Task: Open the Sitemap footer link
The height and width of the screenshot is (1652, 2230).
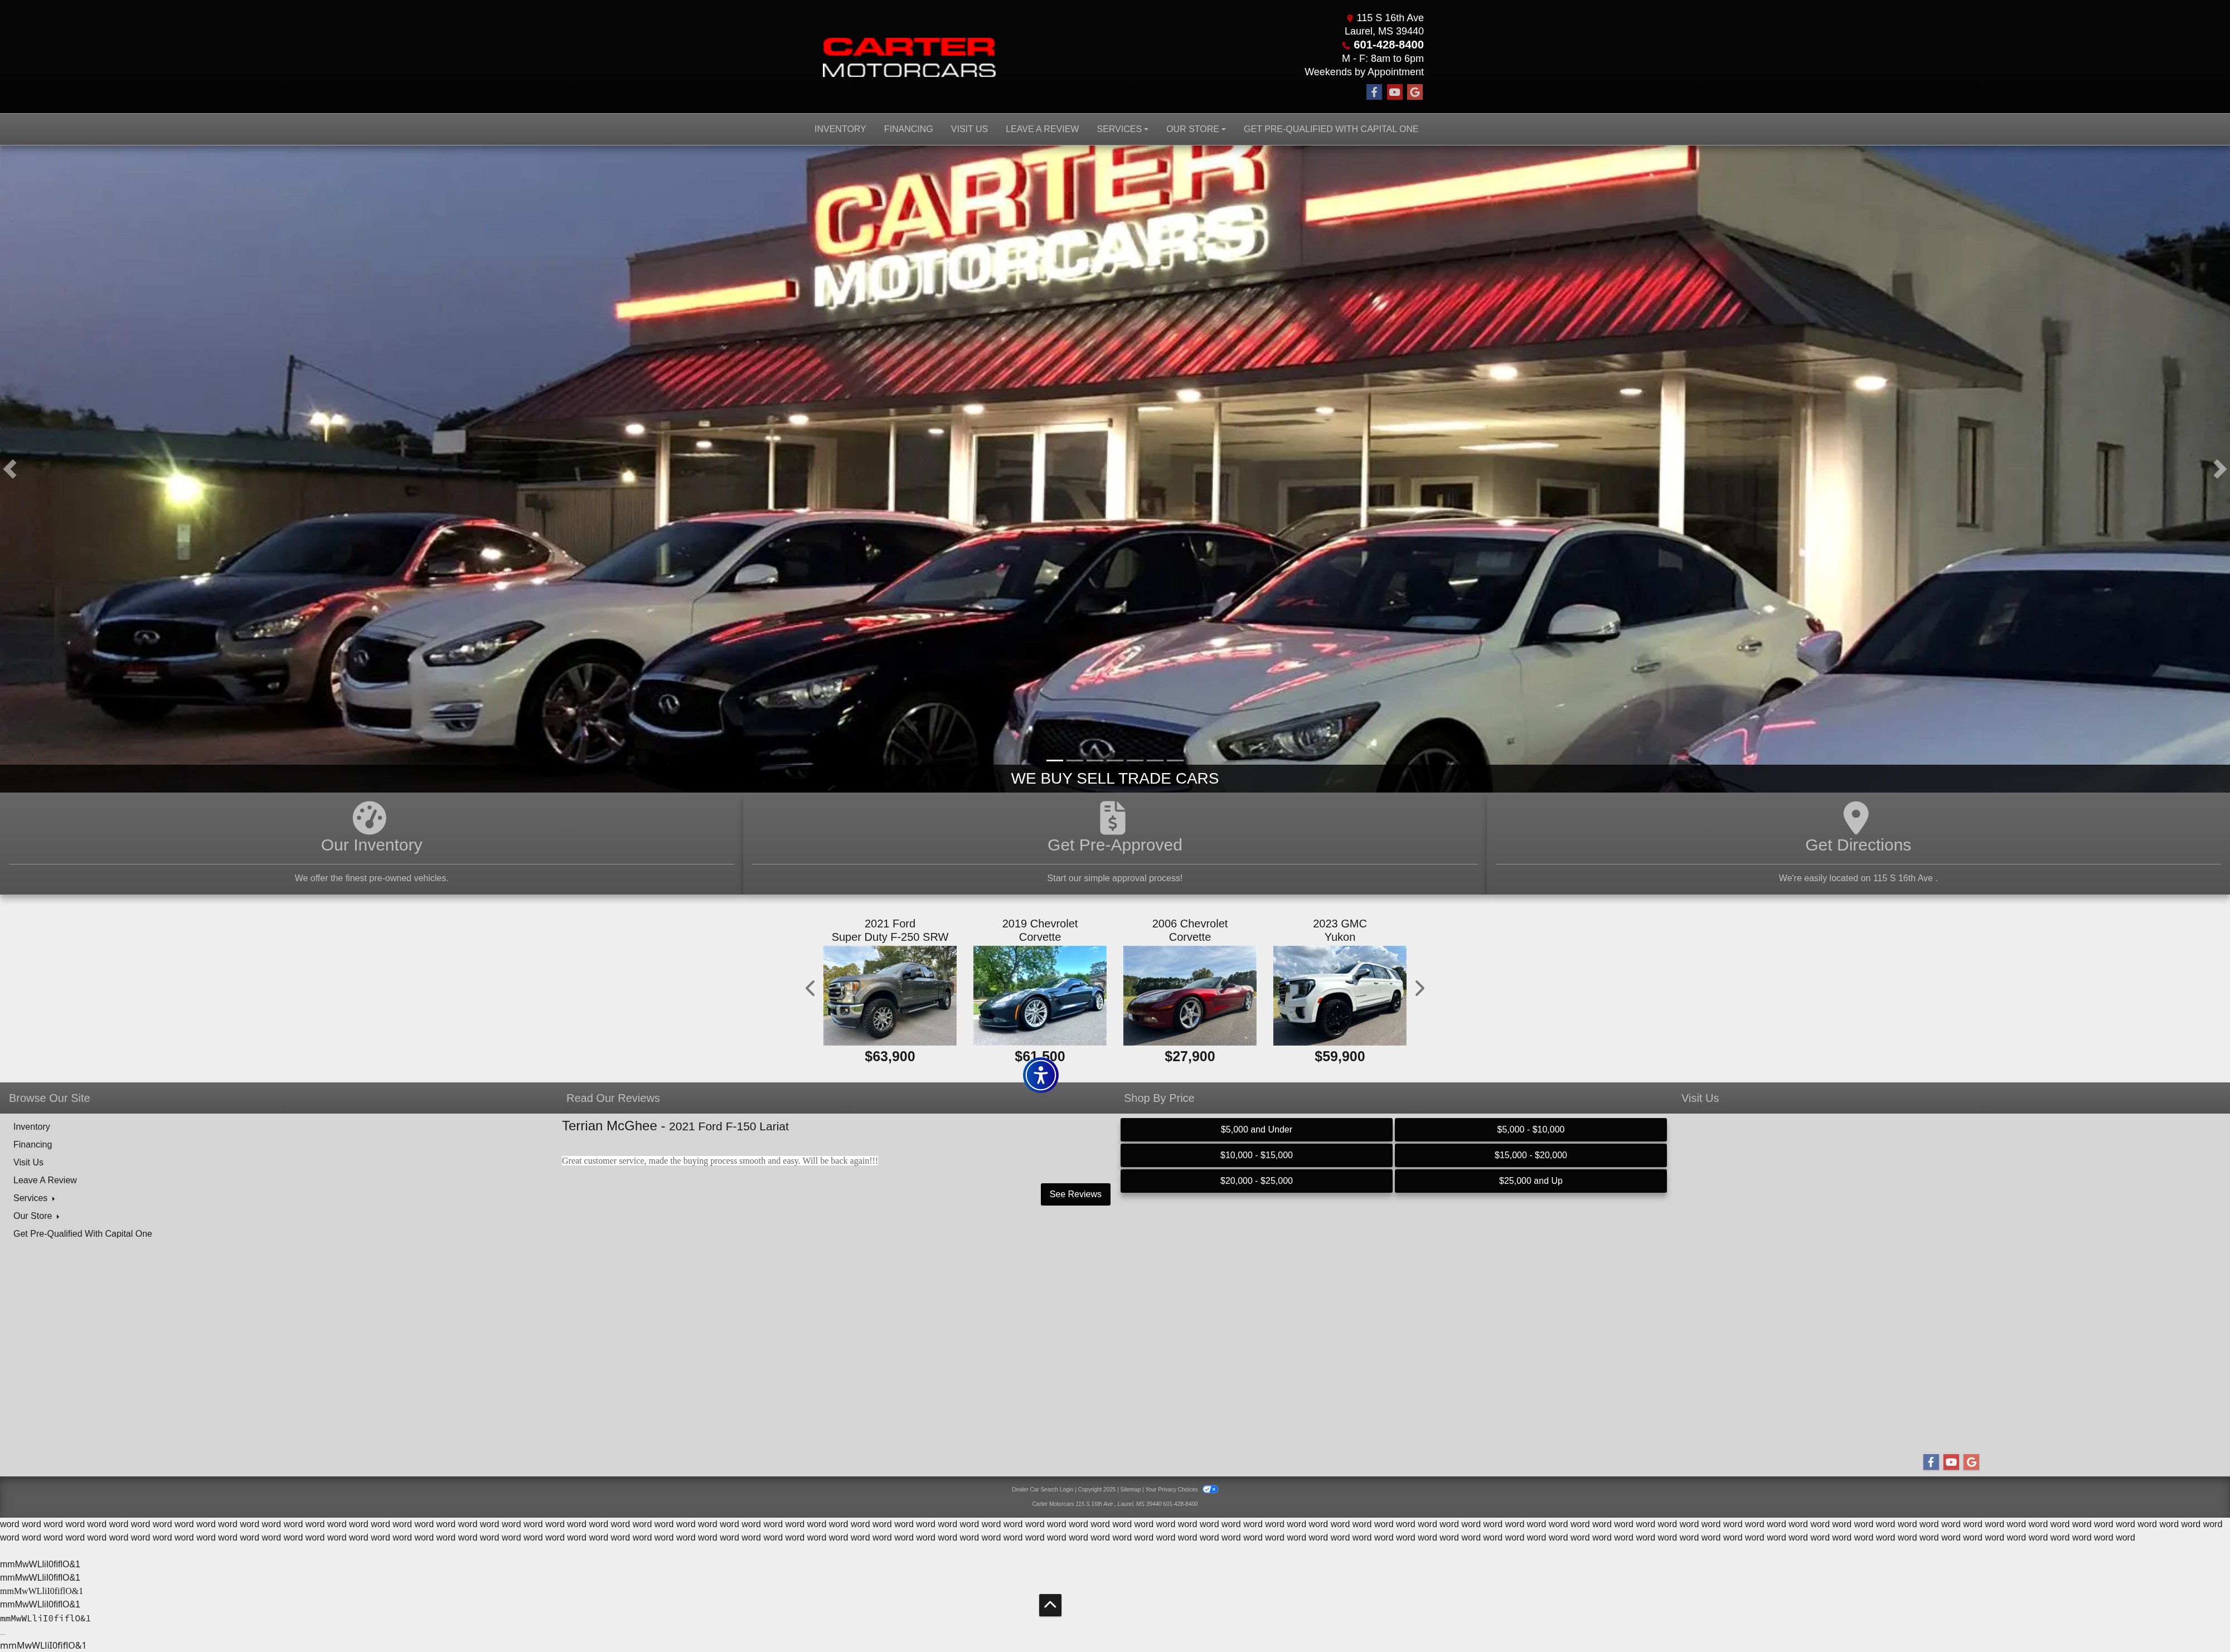Action: tap(1130, 1490)
